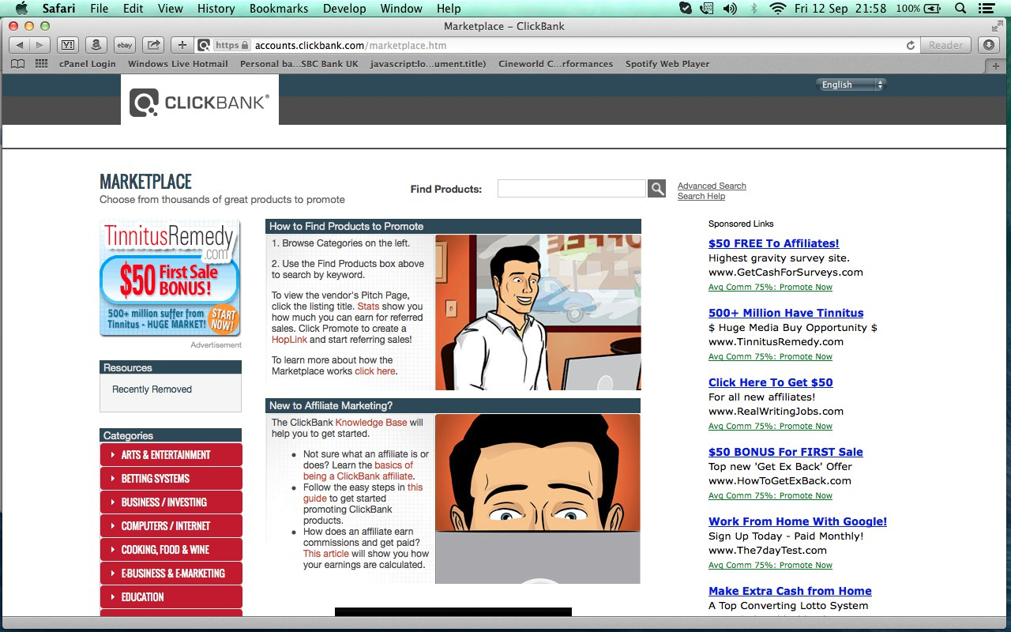The width and height of the screenshot is (1011, 632).
Task: Open the Recently Removed resource link
Action: pos(152,389)
